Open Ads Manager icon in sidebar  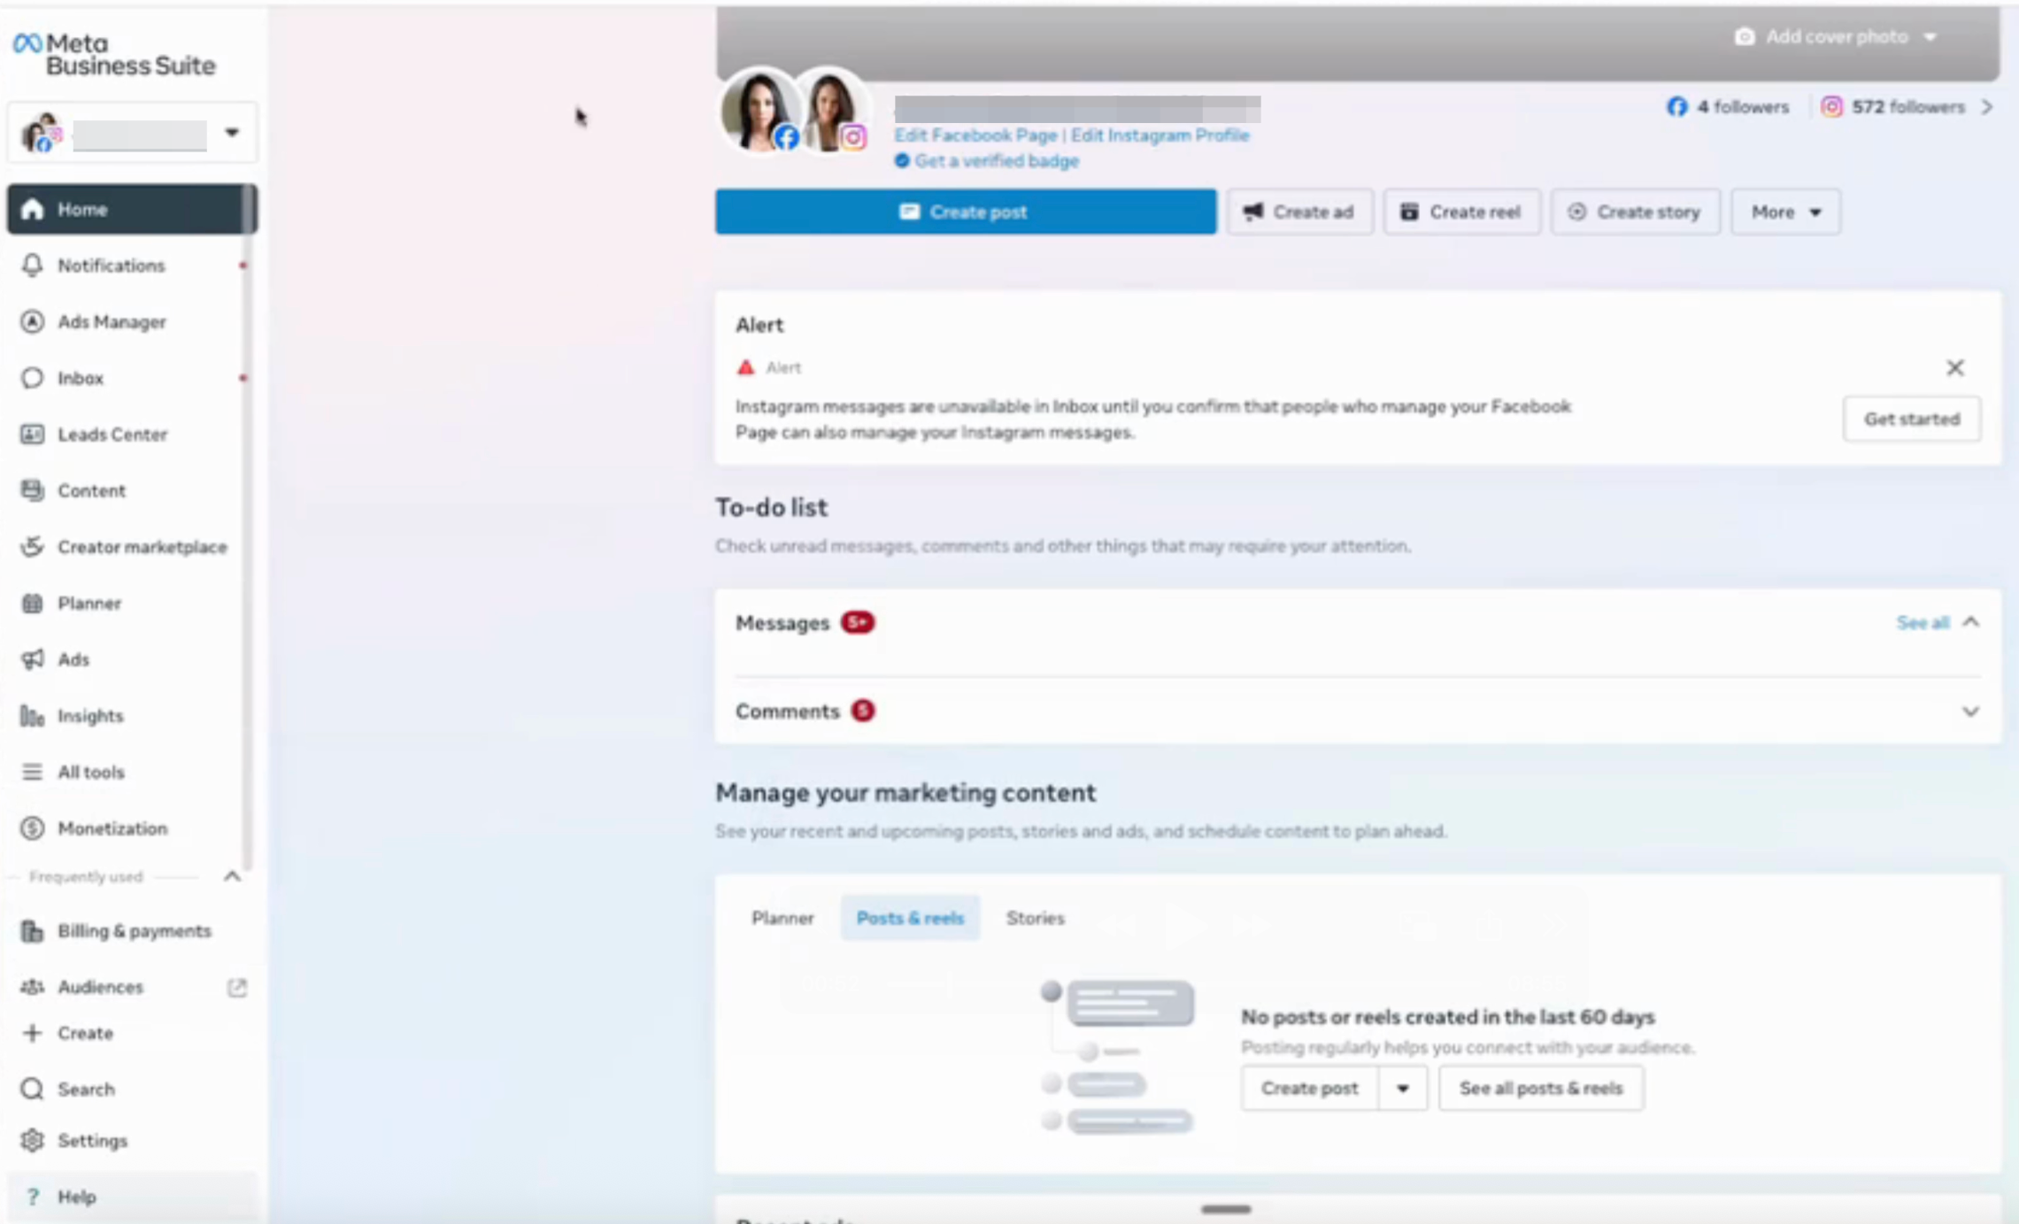[33, 321]
